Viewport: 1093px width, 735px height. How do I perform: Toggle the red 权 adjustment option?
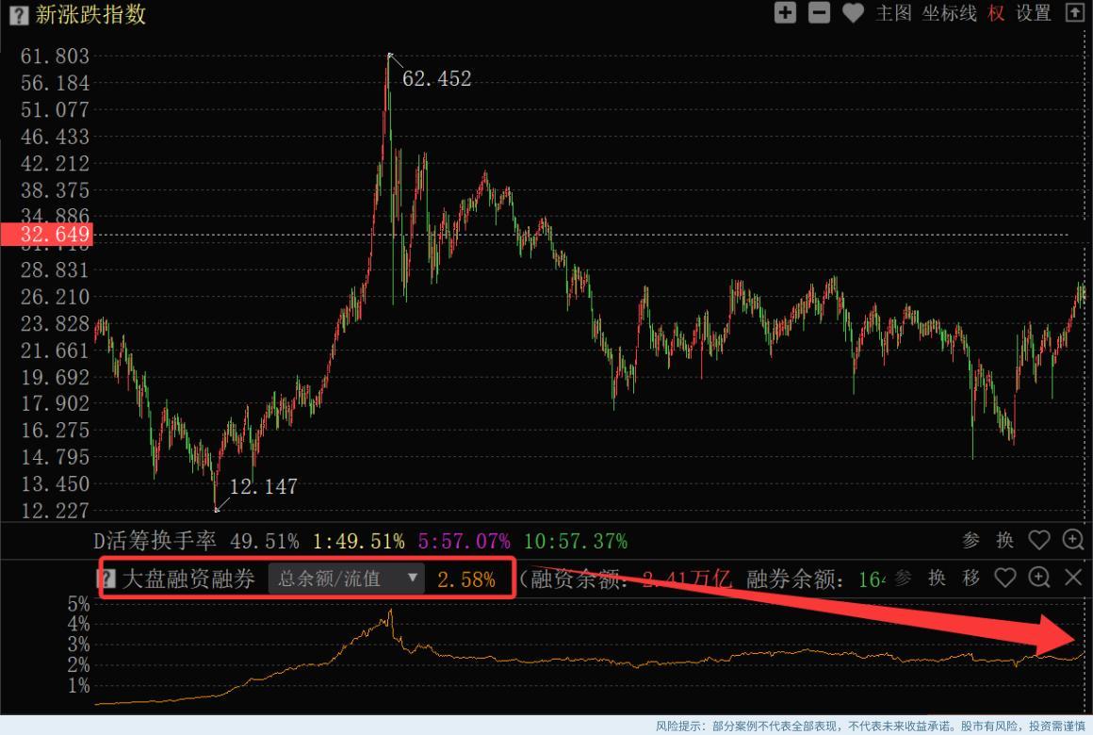point(996,13)
